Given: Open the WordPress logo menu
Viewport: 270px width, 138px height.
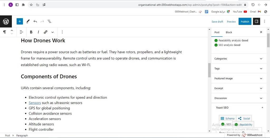Looking at the screenshot, I should [x=6, y=22].
